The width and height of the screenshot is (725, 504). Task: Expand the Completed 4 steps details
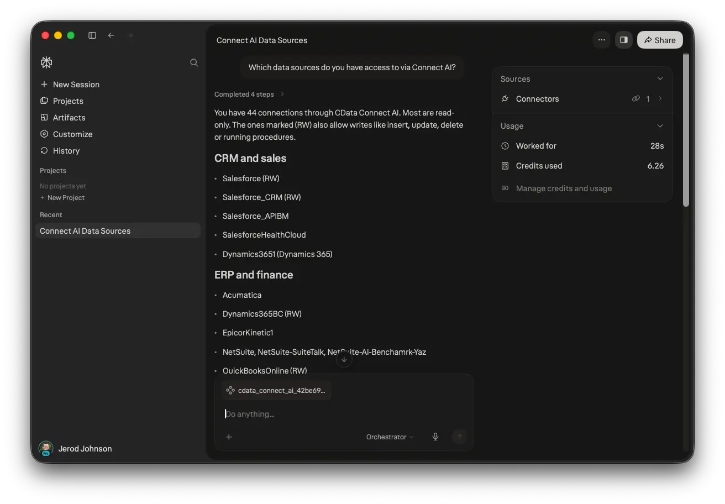(x=250, y=95)
